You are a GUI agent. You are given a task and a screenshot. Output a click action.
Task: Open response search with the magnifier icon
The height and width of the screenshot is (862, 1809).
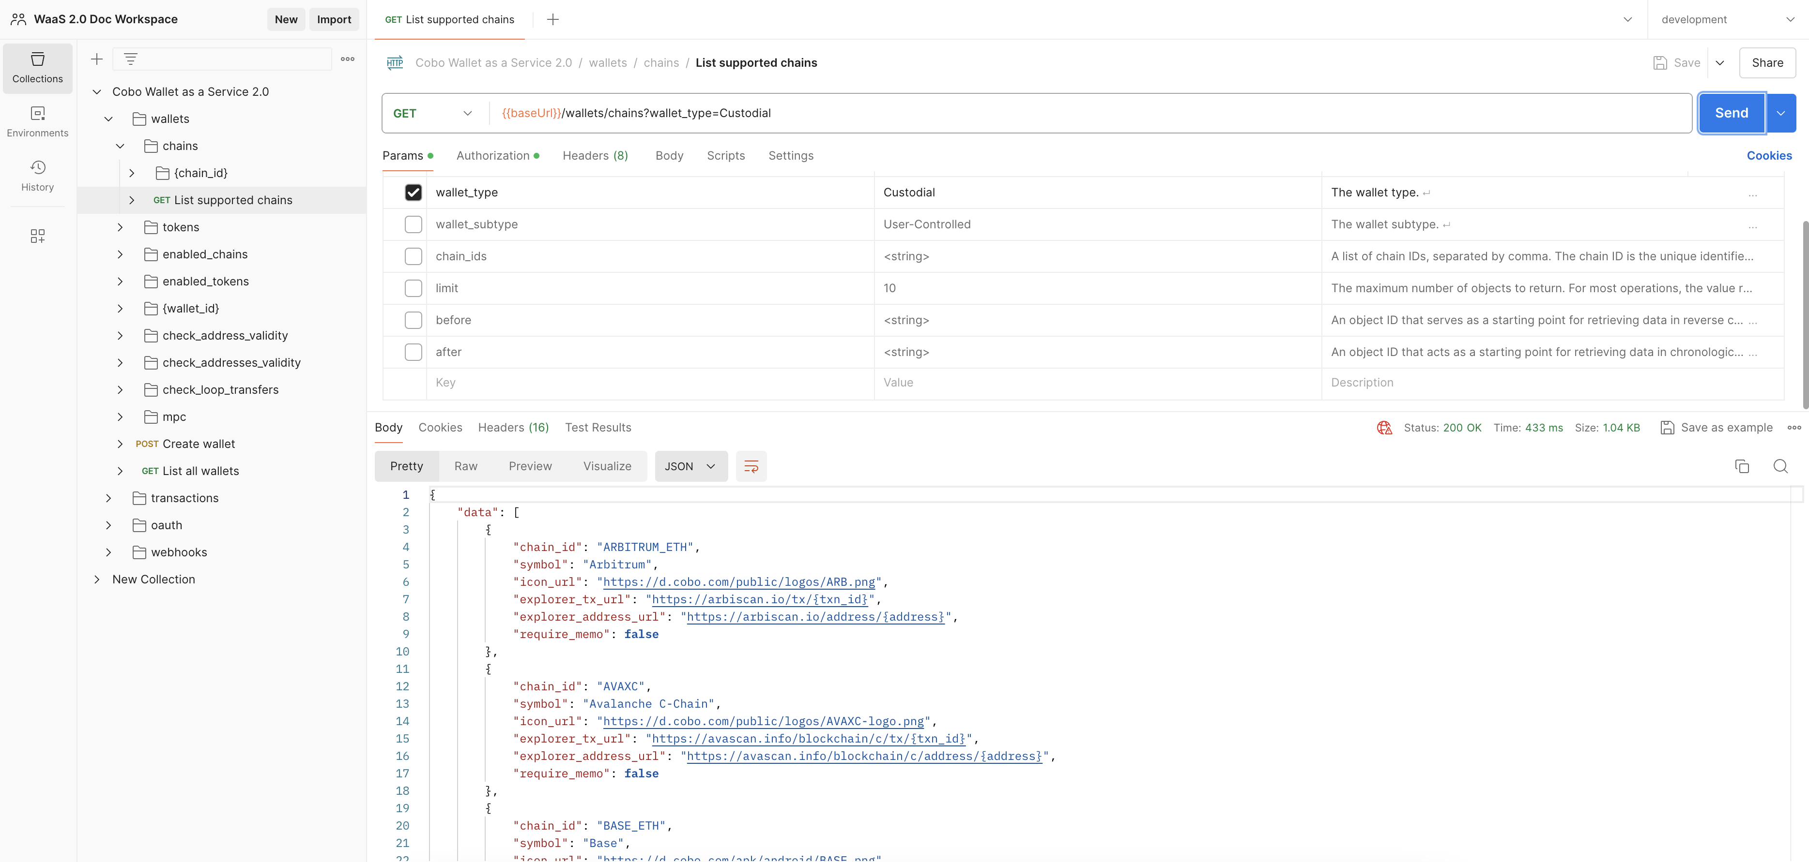(1781, 466)
